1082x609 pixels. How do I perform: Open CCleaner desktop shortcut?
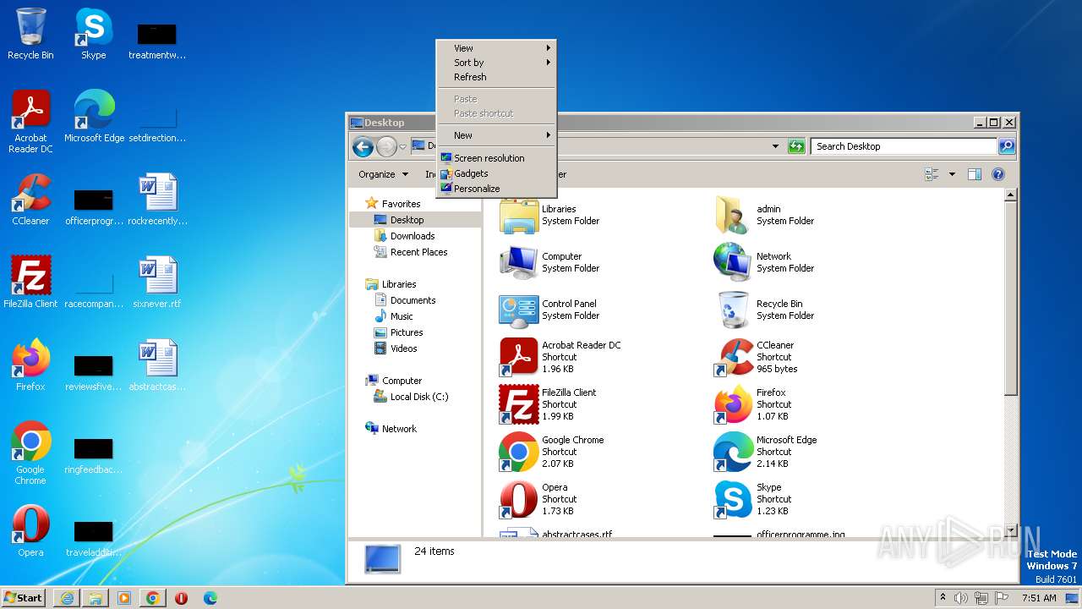click(x=30, y=200)
